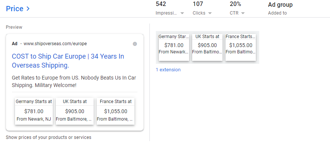Click the ad description text about Military Welcome
This screenshot has height=146, width=330.
pyautogui.click(x=74, y=82)
